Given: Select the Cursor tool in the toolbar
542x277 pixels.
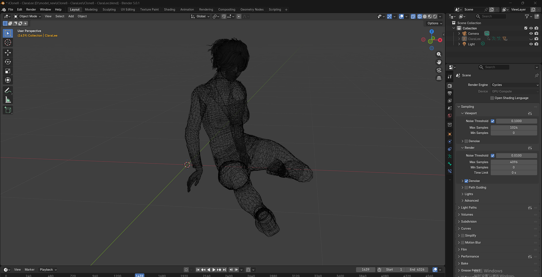Looking at the screenshot, I should [x=8, y=43].
